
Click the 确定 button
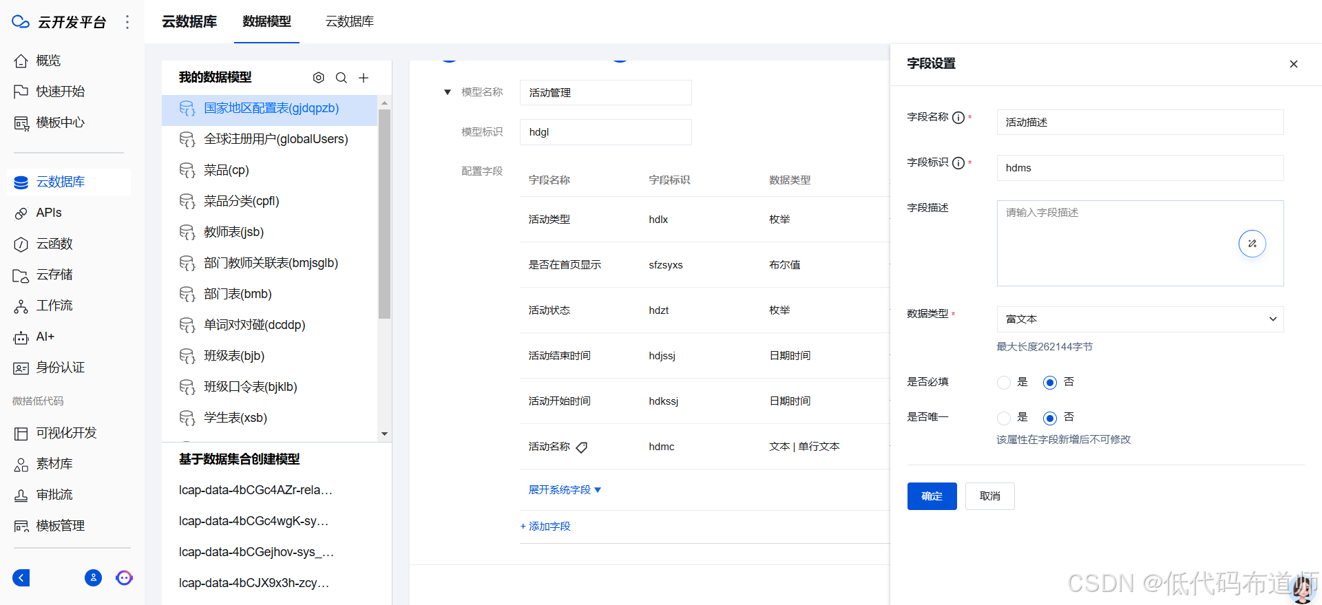(x=932, y=496)
